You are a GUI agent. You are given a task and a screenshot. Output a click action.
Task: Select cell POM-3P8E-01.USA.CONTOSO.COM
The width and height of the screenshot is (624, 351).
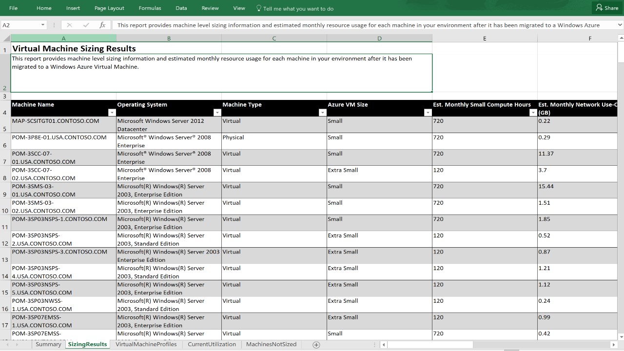63,141
